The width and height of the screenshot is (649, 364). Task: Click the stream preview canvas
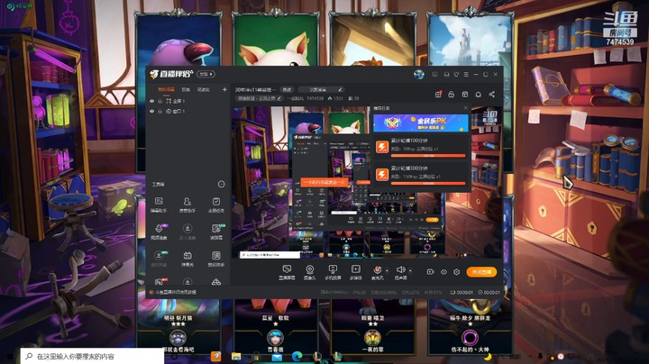[367, 182]
